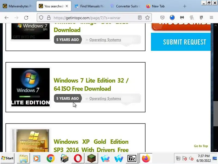The height and width of the screenshot is (164, 218).
Task: Click the Find Manuals extension icon in toolbar
Action: click(x=201, y=17)
